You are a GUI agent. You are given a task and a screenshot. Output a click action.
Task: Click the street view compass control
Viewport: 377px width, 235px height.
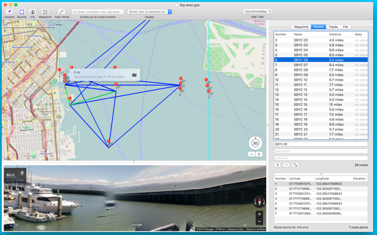pos(259,202)
